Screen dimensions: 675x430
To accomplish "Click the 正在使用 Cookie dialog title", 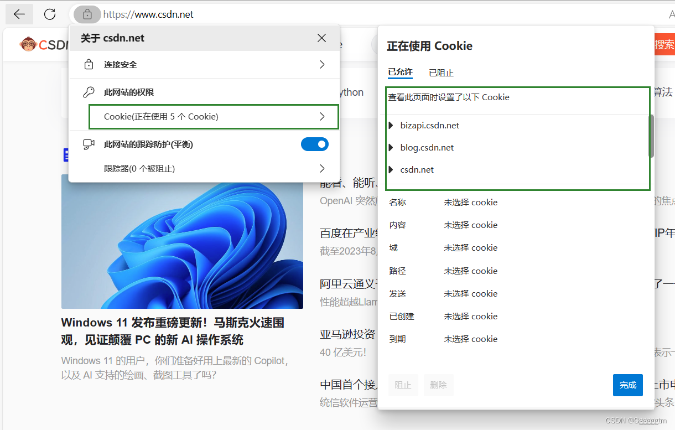I will click(429, 46).
